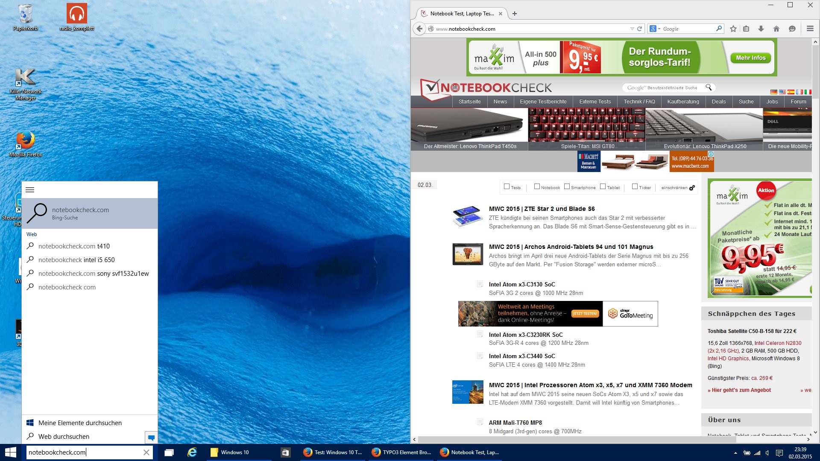Open the Store taskbar icon
This screenshot has width=820, height=461.
[286, 452]
